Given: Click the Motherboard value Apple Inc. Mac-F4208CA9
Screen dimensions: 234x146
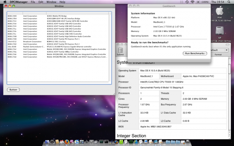Looking at the screenshot, I should click(199, 76).
